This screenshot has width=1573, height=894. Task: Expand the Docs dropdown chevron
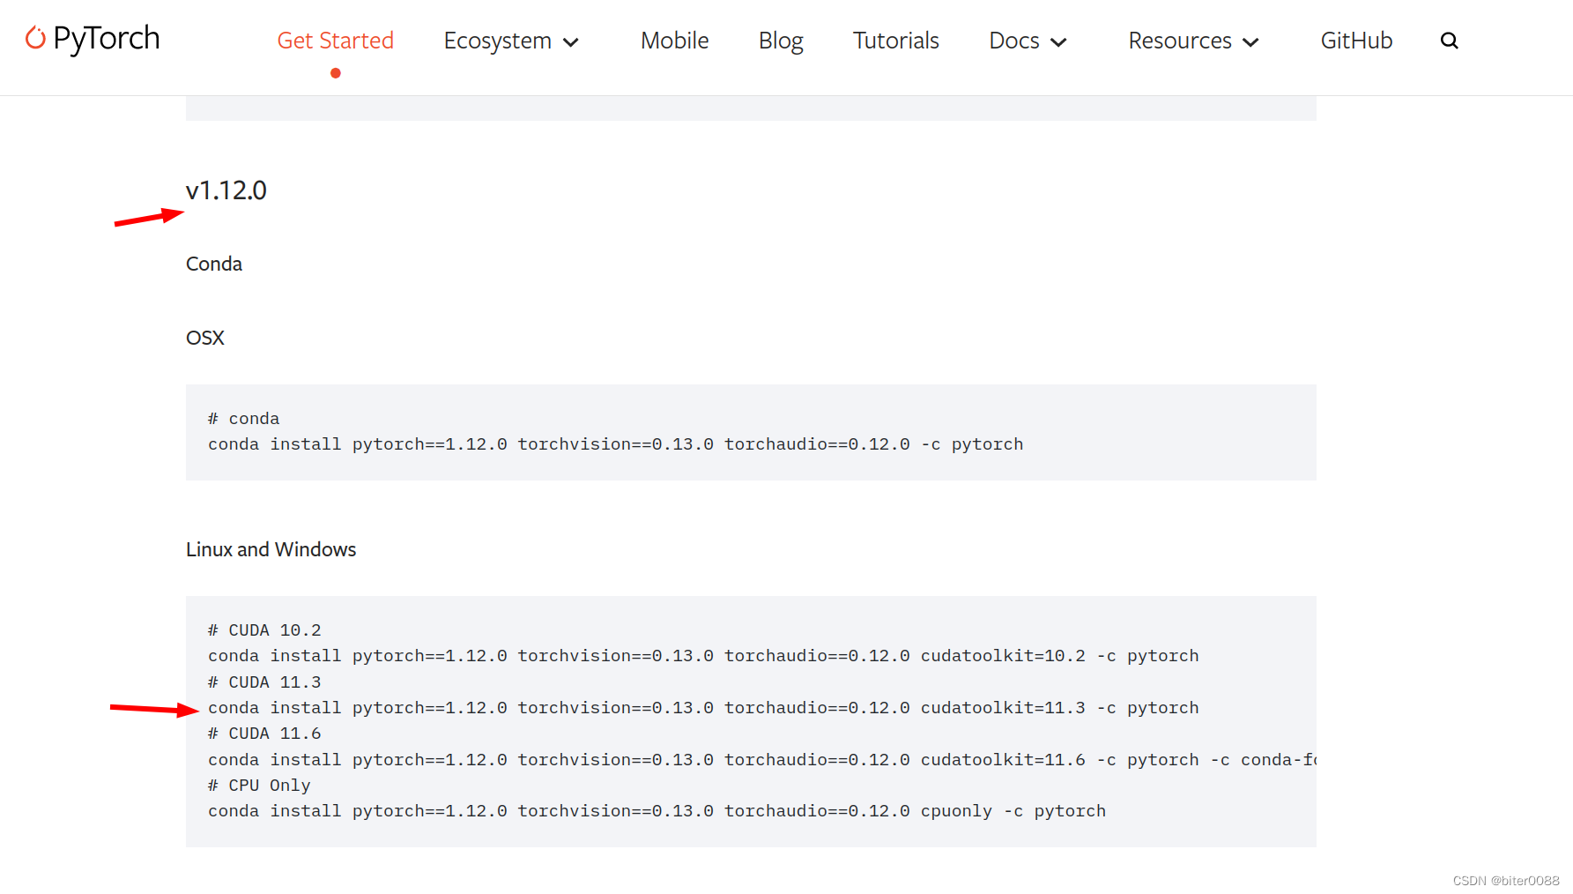pos(1060,41)
